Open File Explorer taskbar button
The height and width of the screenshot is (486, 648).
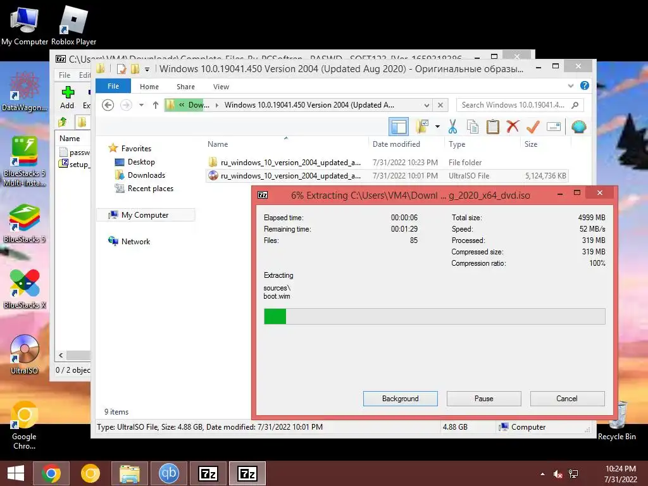129,473
